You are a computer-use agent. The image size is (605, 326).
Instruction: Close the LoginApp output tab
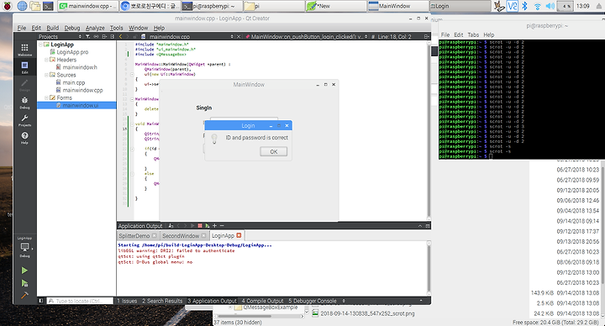coord(239,235)
